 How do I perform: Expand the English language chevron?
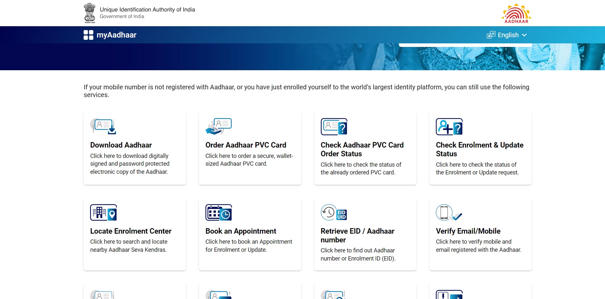[x=524, y=35]
